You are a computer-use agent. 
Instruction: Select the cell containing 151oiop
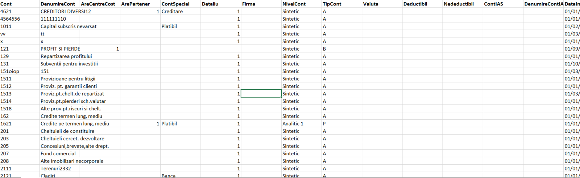click(10, 71)
